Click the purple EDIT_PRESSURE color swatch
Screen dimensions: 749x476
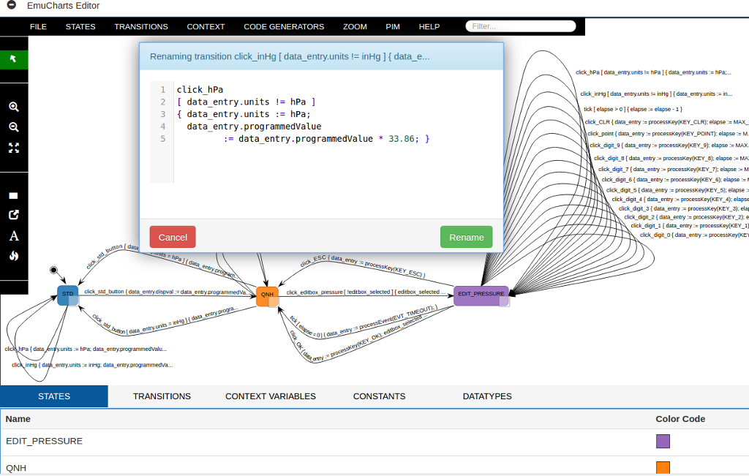[663, 441]
